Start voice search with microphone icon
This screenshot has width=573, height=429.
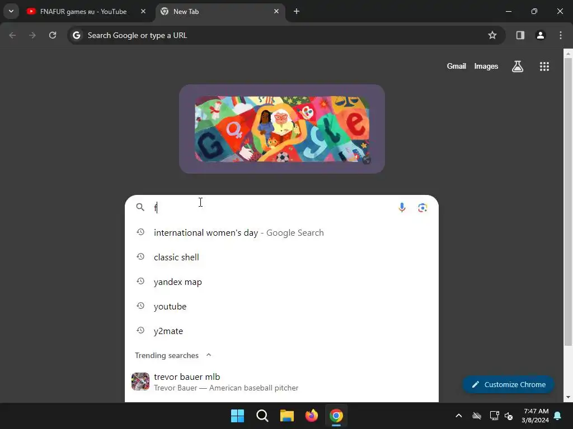pyautogui.click(x=402, y=207)
